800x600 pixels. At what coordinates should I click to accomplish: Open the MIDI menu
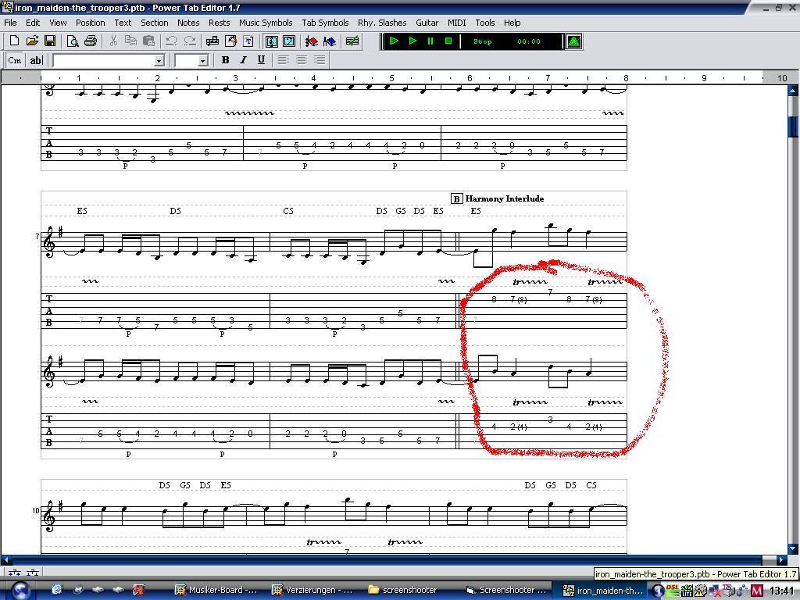(x=456, y=23)
